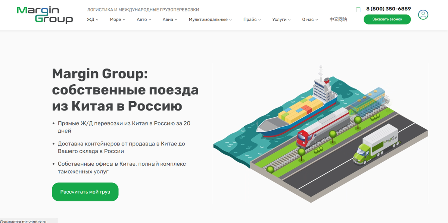The height and width of the screenshot is (223, 448).
Task: Expand the ЖД dropdown menu
Action: click(x=93, y=19)
